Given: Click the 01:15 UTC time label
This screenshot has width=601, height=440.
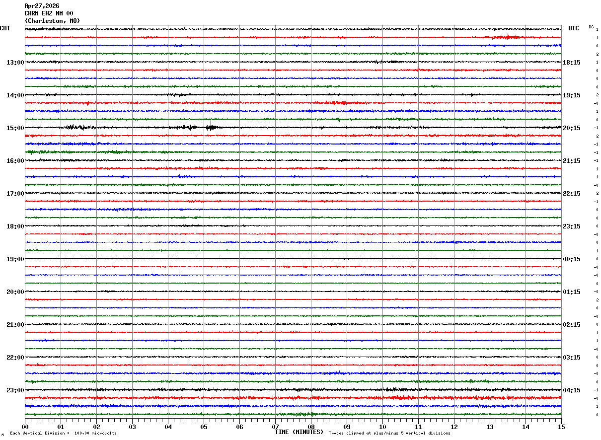Looking at the screenshot, I should coord(572,292).
